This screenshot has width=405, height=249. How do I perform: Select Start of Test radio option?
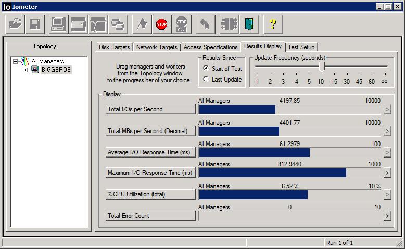206,68
